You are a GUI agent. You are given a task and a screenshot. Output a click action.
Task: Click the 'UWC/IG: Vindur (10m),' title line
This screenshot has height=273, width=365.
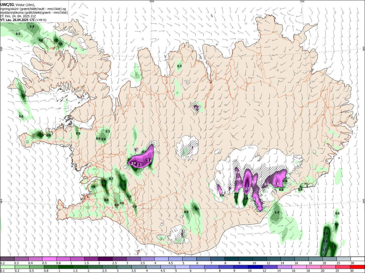pyautogui.click(x=18, y=5)
